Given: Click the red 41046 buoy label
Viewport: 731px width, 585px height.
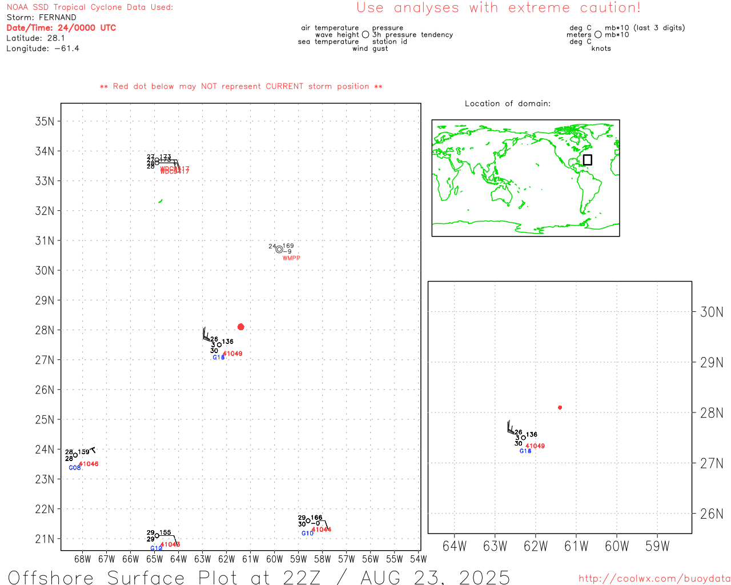Looking at the screenshot, I should tap(89, 464).
